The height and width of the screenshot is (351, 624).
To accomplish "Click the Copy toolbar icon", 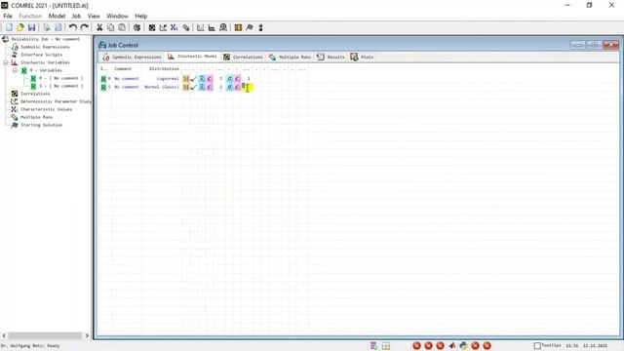I will coord(110,27).
